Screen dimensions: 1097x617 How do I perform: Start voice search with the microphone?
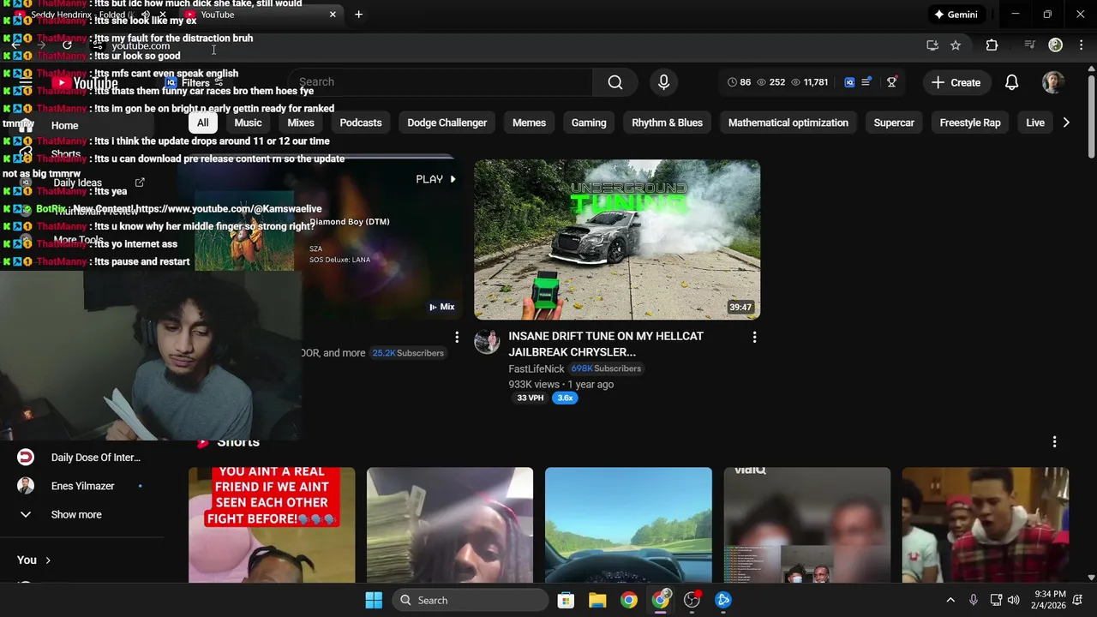(663, 82)
